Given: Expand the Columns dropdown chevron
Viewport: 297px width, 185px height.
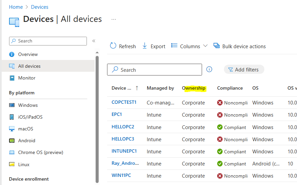Looking at the screenshot, I should (205, 46).
